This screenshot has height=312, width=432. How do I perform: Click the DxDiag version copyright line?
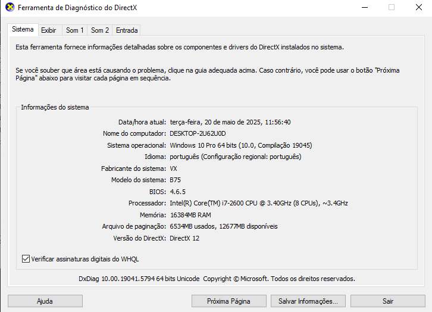(x=217, y=279)
